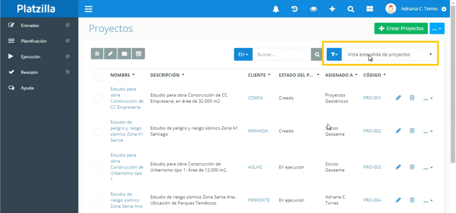Click the bulk email envelope toolbar button
Image resolution: width=456 pixels, height=213 pixels.
tap(124, 54)
